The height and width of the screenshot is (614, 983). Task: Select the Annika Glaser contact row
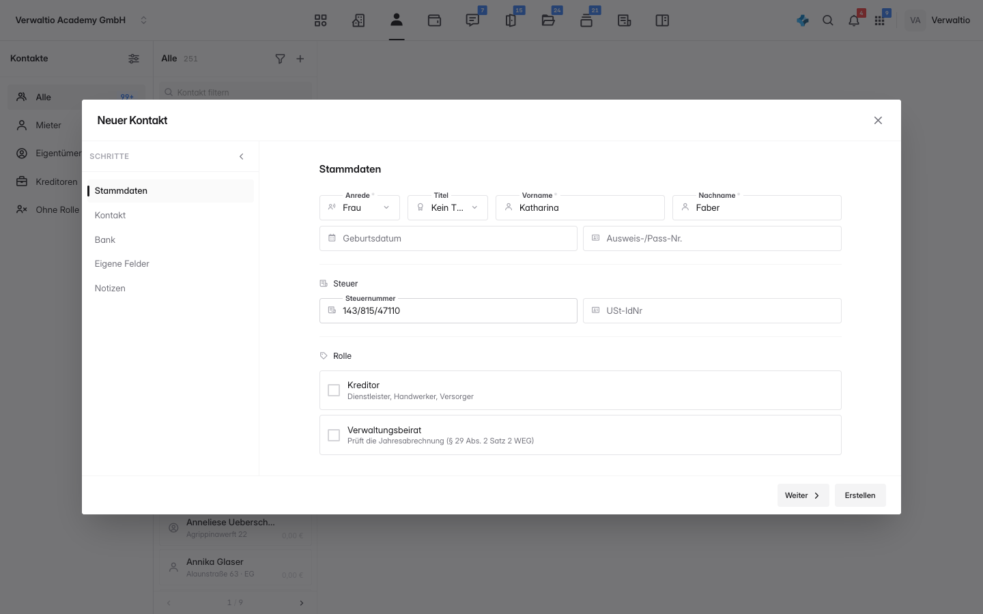click(236, 568)
